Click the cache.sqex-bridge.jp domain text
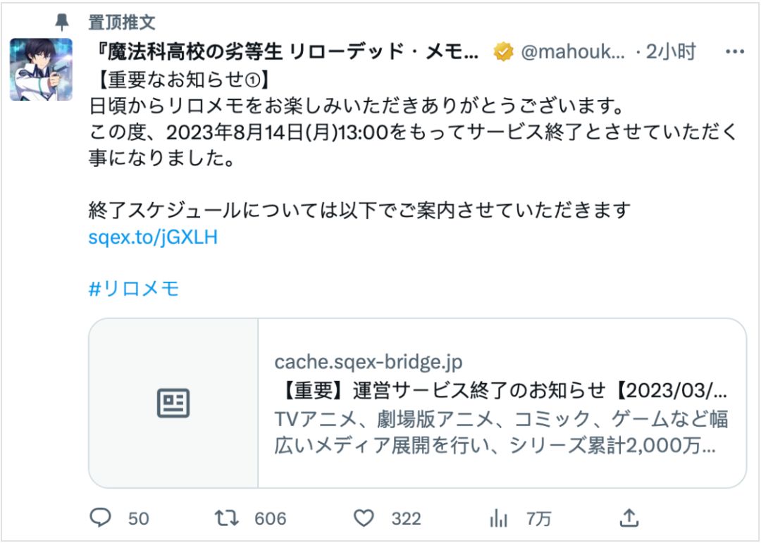Screen dimensions: 761x543 [369, 362]
